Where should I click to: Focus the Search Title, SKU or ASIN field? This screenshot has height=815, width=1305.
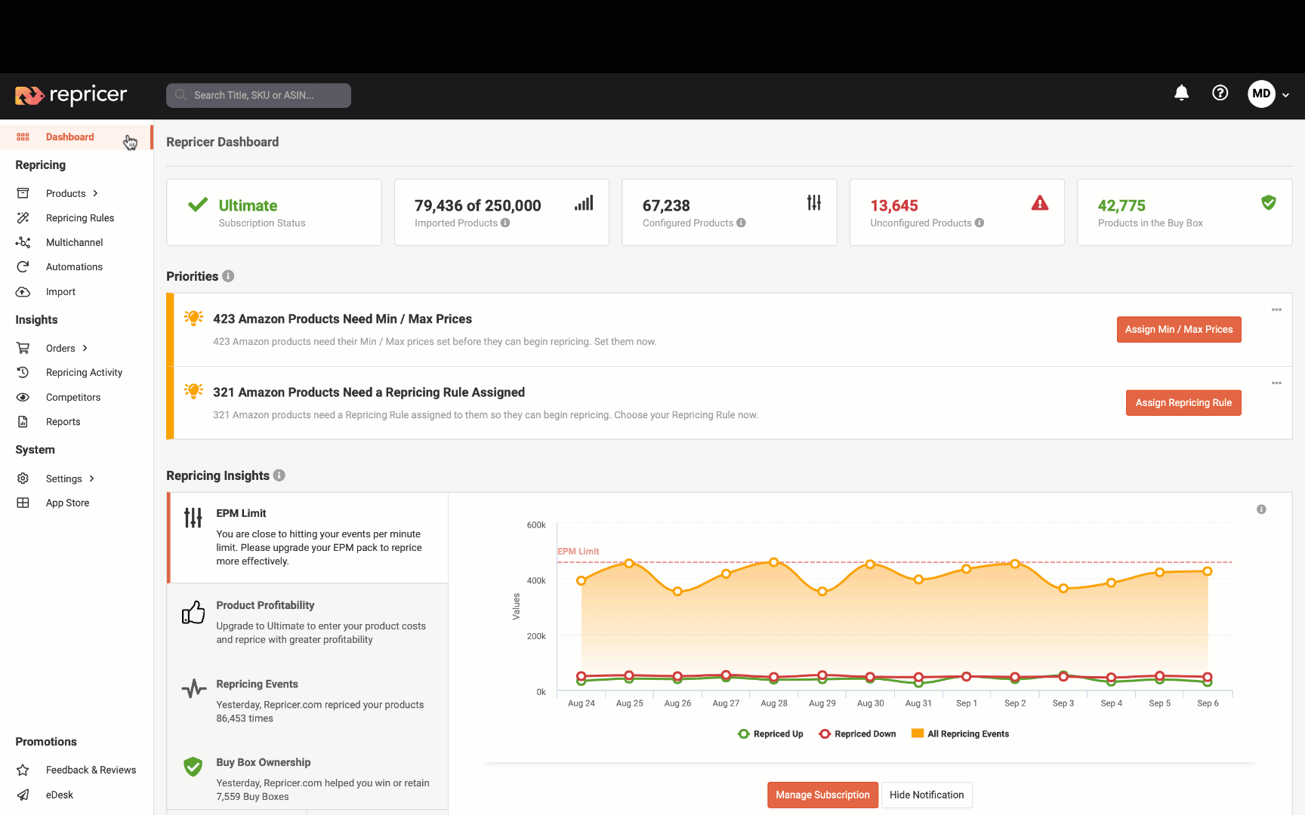tap(258, 95)
